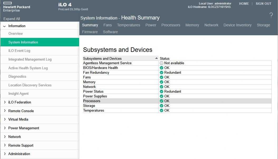This screenshot has width=278, height=159.
Task: Click green check icon for Power Supplies
Action: click(x=161, y=96)
